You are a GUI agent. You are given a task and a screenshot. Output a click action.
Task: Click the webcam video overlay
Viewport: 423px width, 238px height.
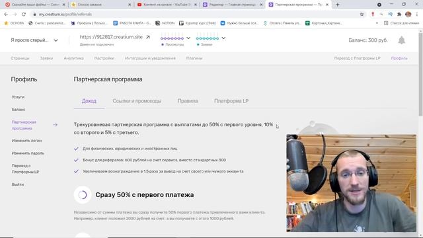[x=351, y=183]
